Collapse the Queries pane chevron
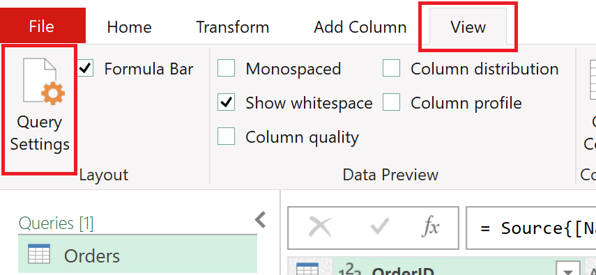The width and height of the screenshot is (596, 275). (x=261, y=219)
